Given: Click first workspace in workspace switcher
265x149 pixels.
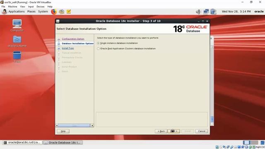Looking at the screenshot, I should point(247,142).
